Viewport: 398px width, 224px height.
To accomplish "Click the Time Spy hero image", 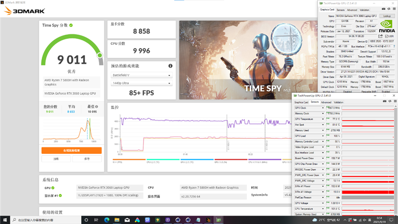I will point(248,60).
